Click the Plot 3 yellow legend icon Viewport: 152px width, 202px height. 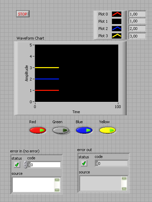pos(117,36)
